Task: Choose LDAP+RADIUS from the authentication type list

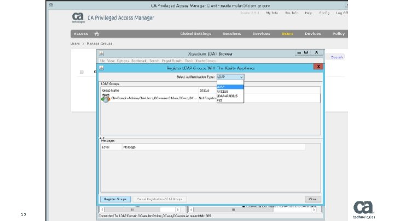Action: tap(230, 96)
